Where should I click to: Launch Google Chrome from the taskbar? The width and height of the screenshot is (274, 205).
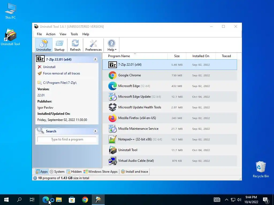coord(85,200)
